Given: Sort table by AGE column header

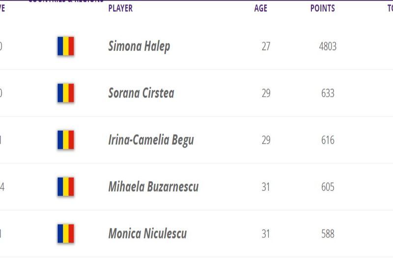Looking at the screenshot, I should [260, 8].
